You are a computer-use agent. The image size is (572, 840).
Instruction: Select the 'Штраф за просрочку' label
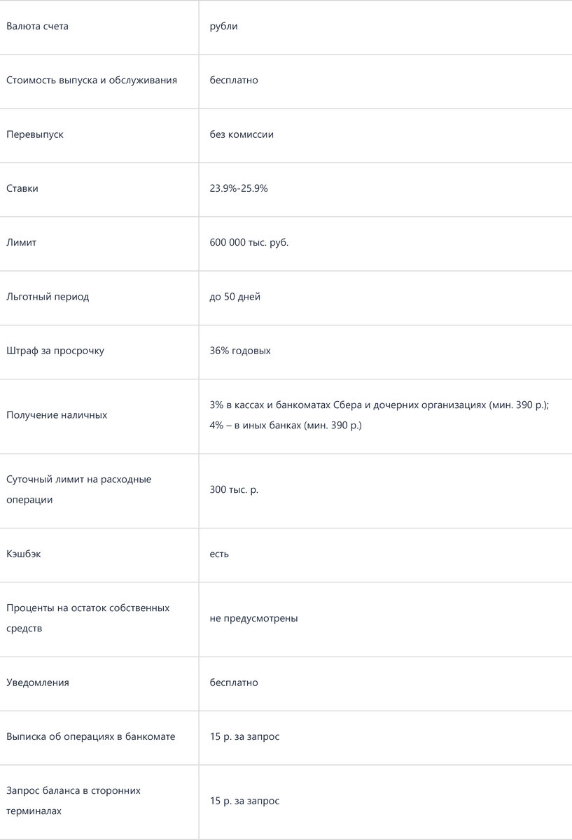click(55, 351)
